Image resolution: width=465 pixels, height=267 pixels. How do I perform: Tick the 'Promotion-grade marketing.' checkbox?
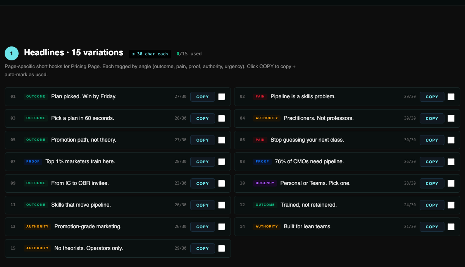(x=222, y=227)
